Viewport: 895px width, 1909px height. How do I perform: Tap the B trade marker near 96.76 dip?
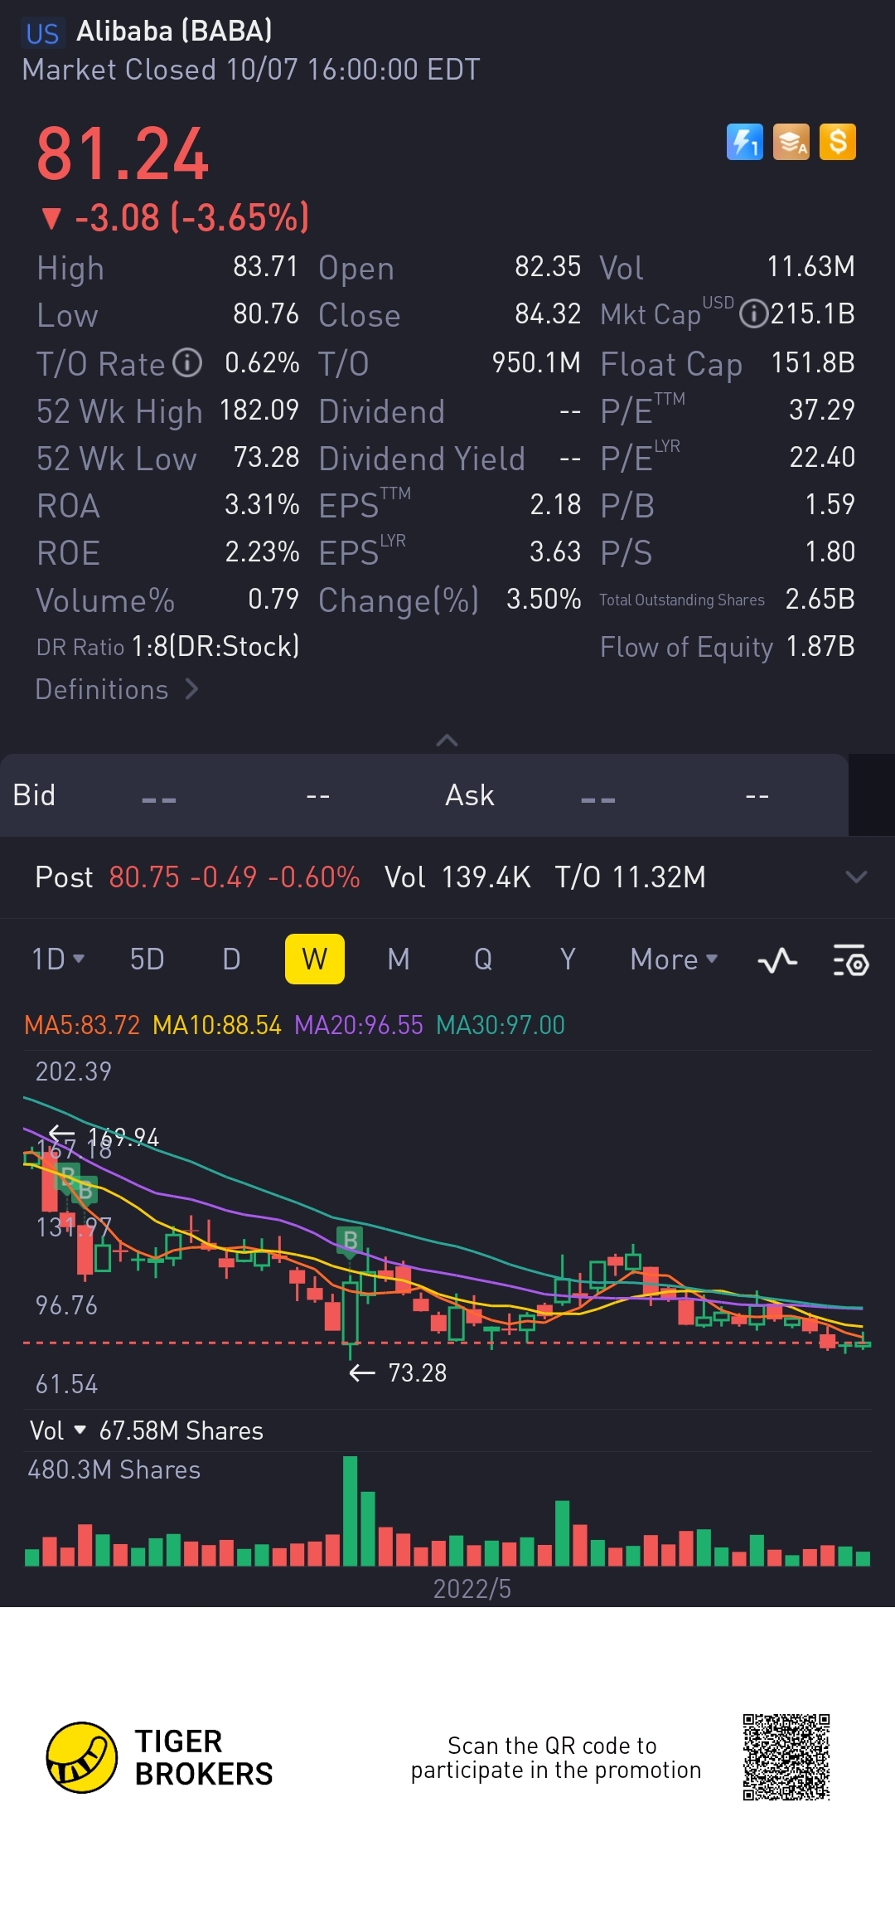coord(351,1241)
